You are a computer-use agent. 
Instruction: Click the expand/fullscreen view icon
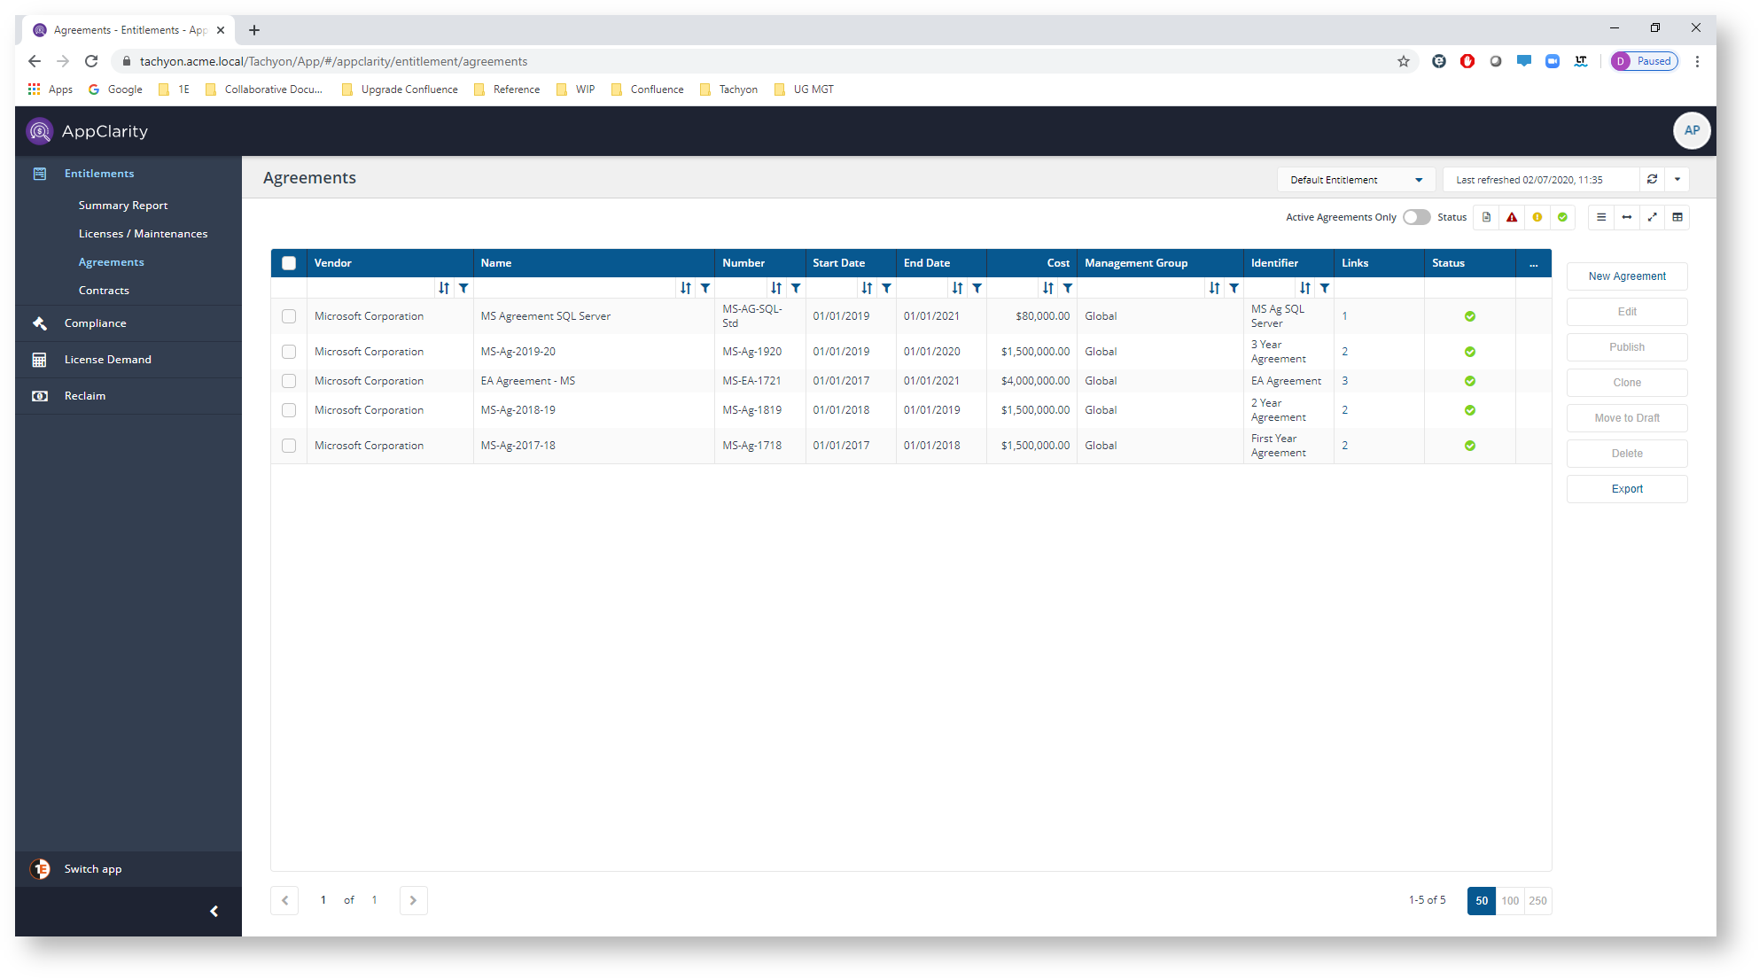click(1652, 217)
